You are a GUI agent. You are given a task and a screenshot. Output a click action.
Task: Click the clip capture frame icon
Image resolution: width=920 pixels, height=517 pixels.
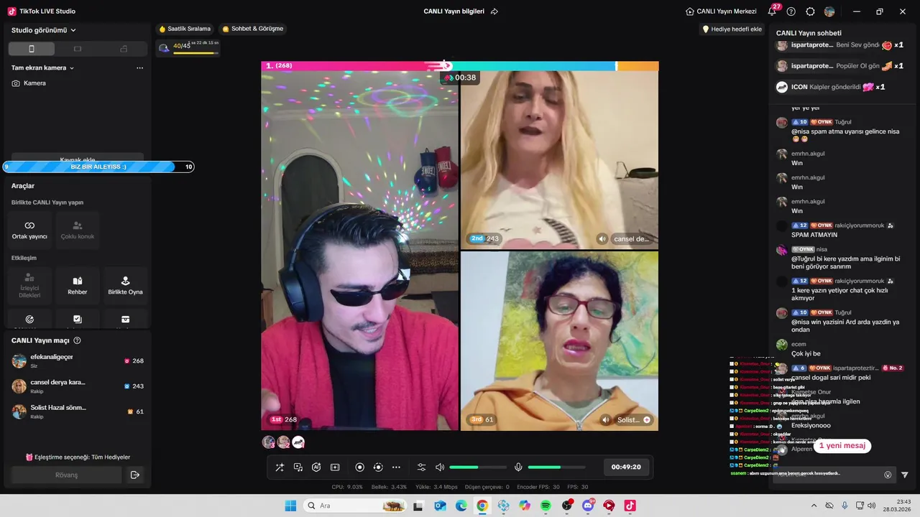click(335, 467)
